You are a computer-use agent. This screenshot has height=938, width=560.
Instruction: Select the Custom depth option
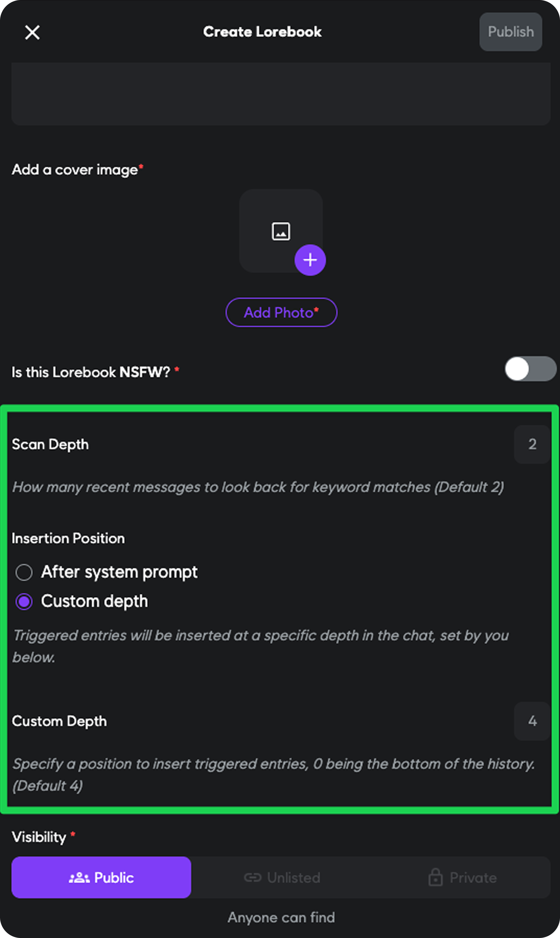click(x=24, y=601)
